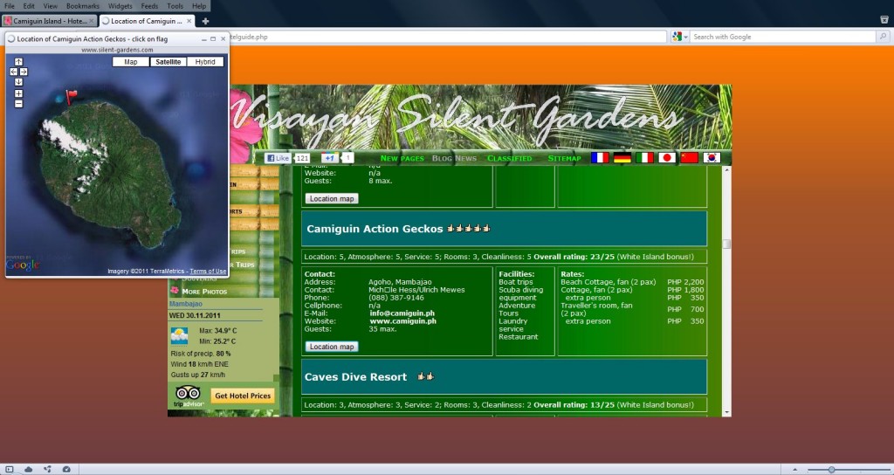The image size is (894, 475).
Task: Zoom in on the map with plus button
Action: tap(18, 93)
